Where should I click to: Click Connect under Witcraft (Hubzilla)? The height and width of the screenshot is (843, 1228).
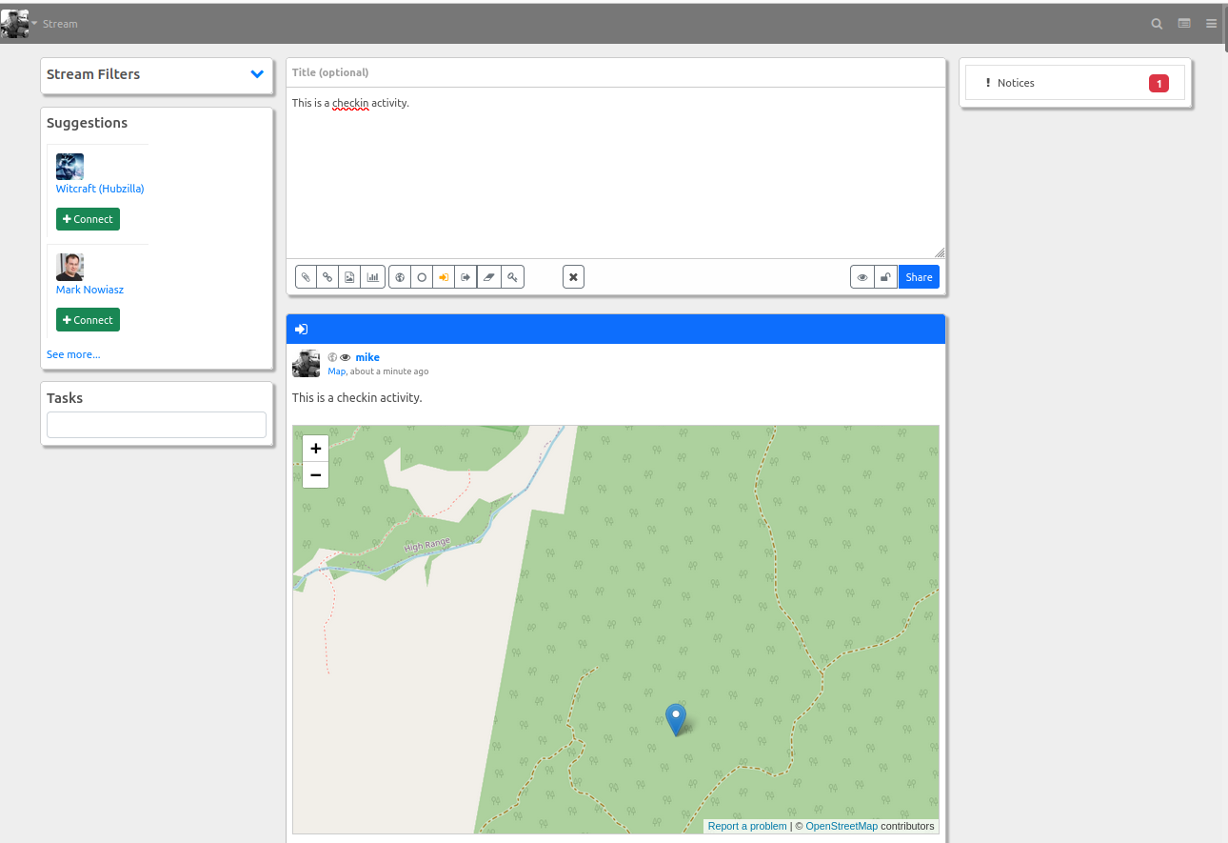click(x=88, y=219)
